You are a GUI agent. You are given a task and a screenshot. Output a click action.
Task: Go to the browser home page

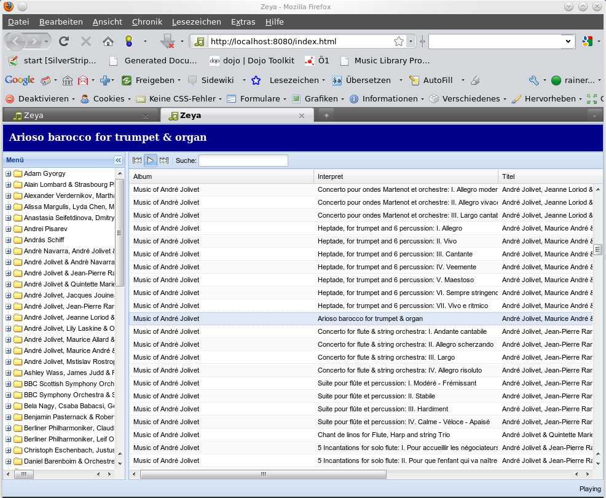pyautogui.click(x=108, y=42)
